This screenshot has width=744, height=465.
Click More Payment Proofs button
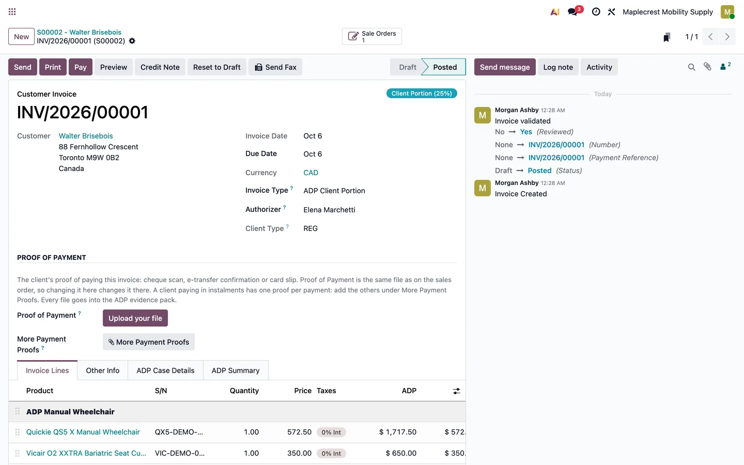tap(149, 342)
